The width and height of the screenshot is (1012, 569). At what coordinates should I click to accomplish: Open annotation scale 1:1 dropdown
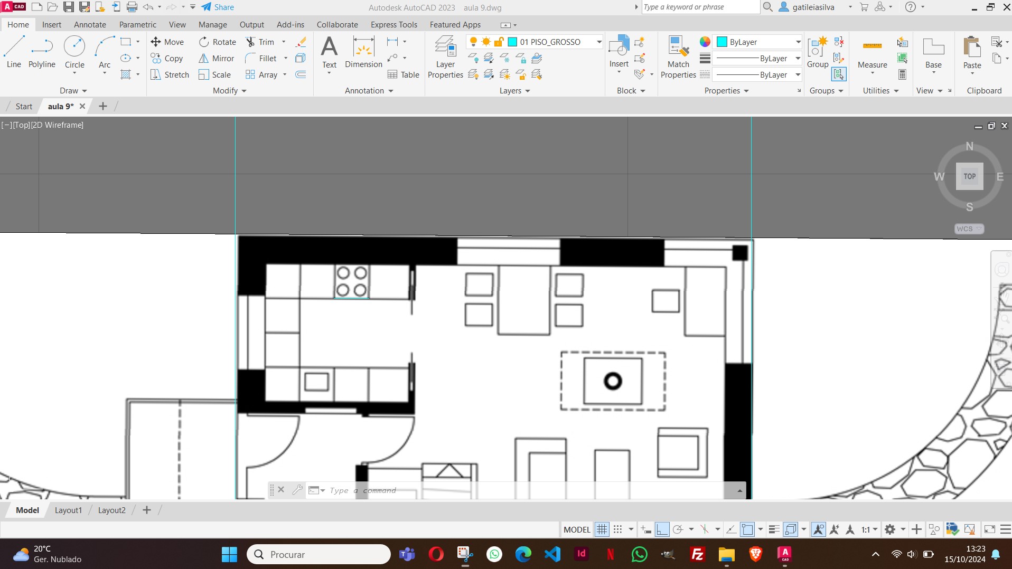[869, 529]
